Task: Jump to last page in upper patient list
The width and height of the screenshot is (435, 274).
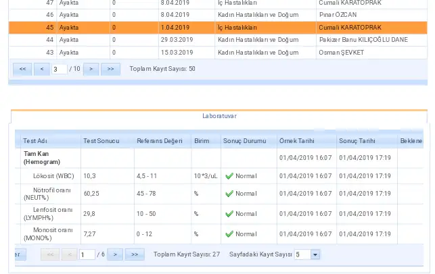Action: 110,68
